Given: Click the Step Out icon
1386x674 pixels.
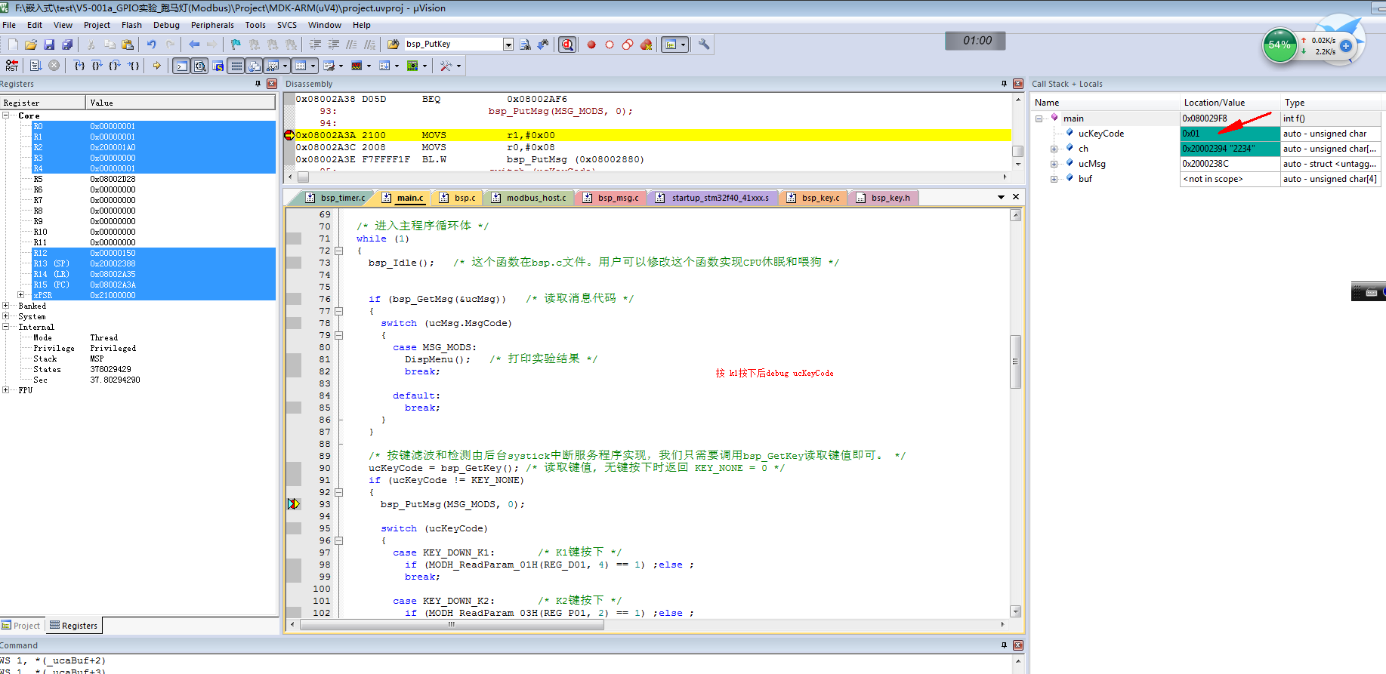Looking at the screenshot, I should click(114, 66).
